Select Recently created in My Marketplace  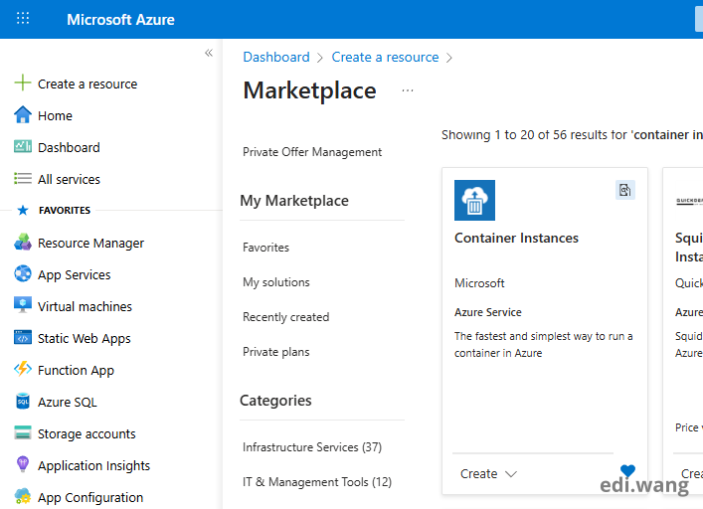click(x=285, y=317)
